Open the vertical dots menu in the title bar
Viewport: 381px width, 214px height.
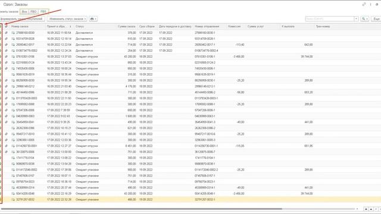tap(370, 4)
